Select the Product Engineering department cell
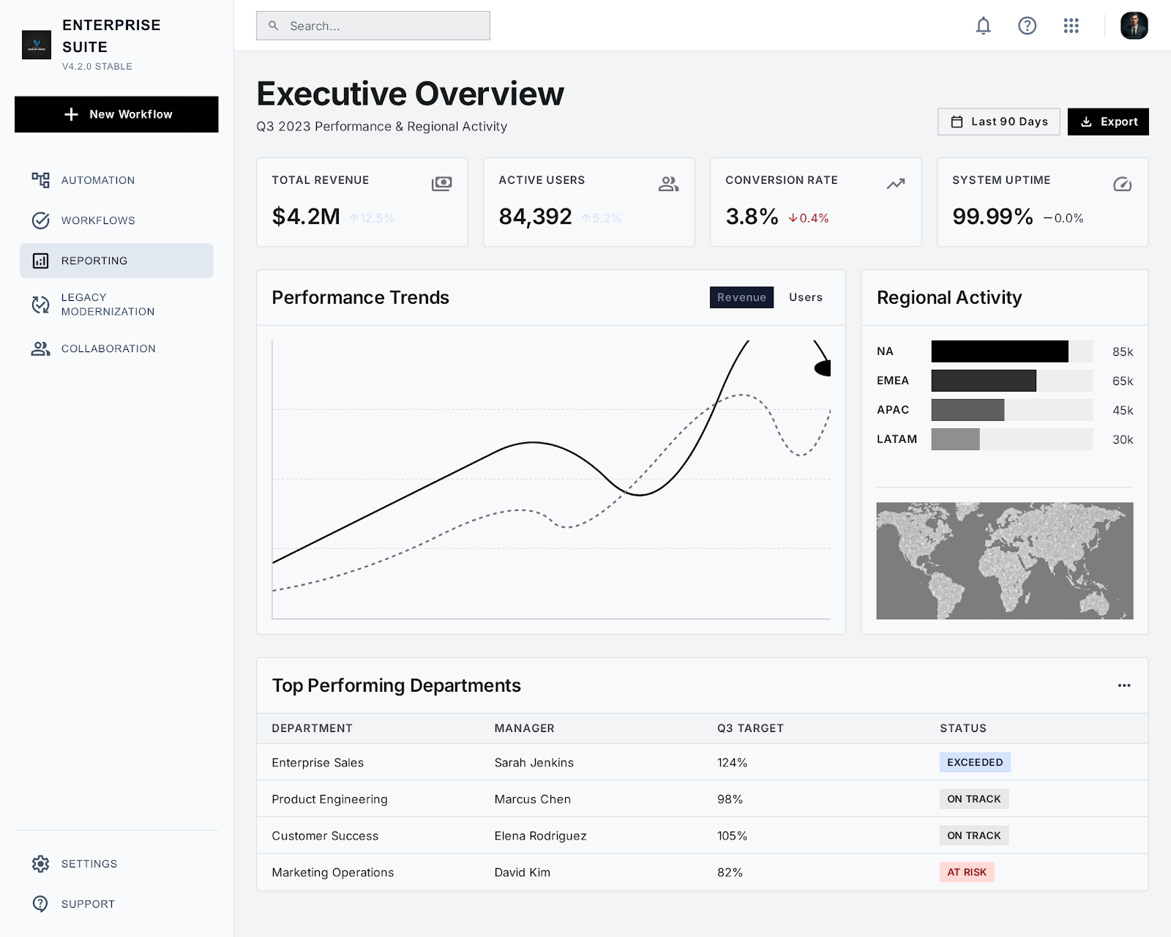The image size is (1171, 937). coord(329,799)
